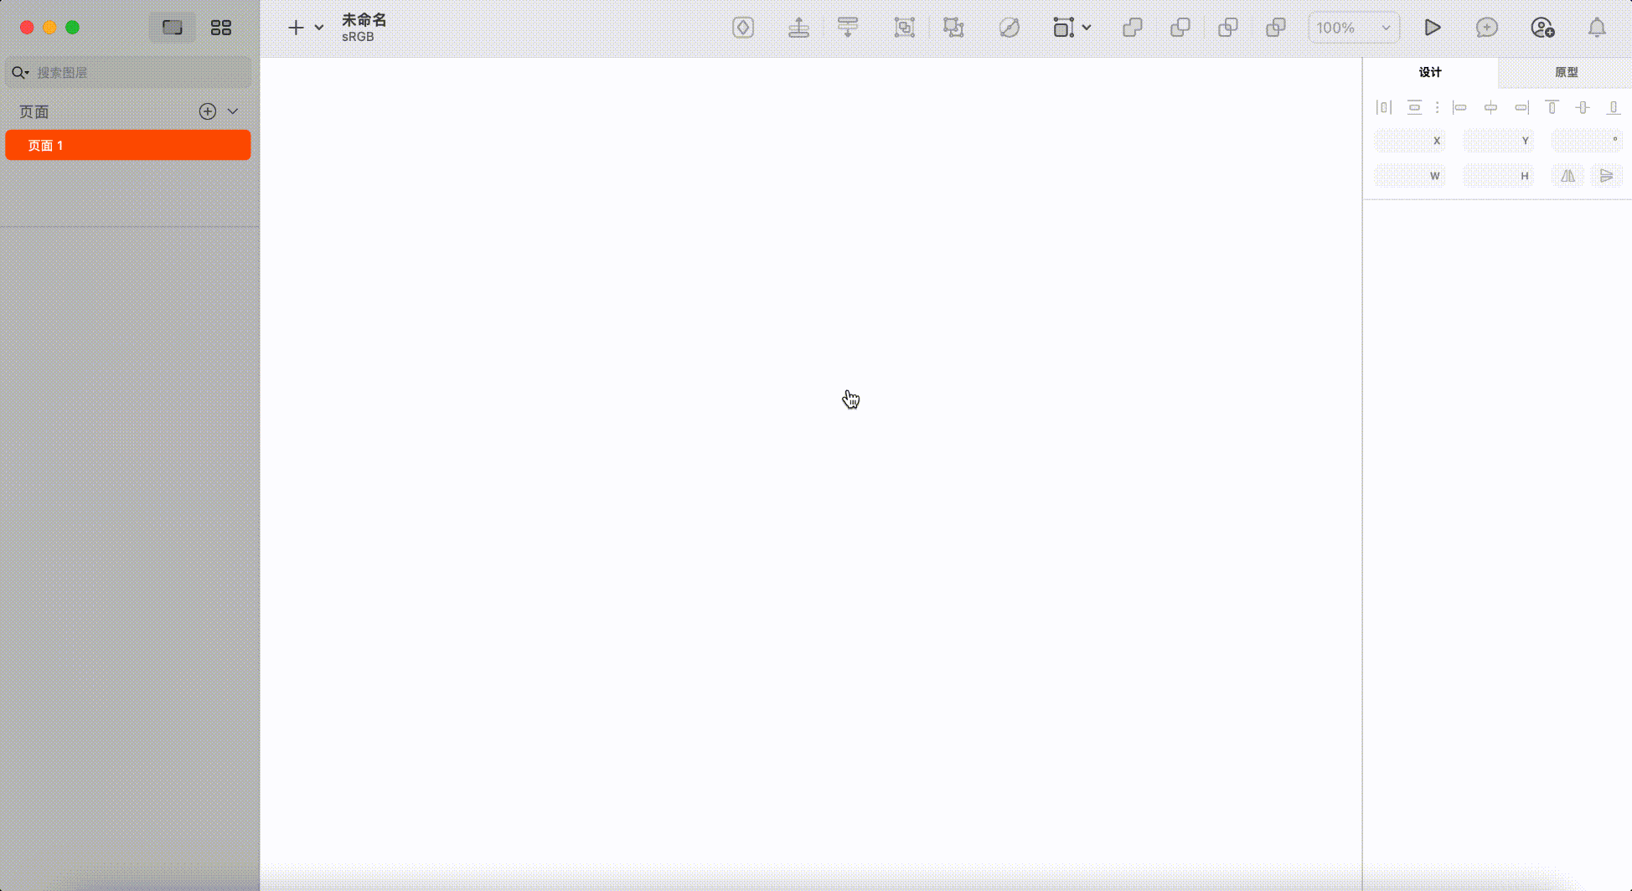
Task: Select the 设计 tab
Action: [1430, 72]
